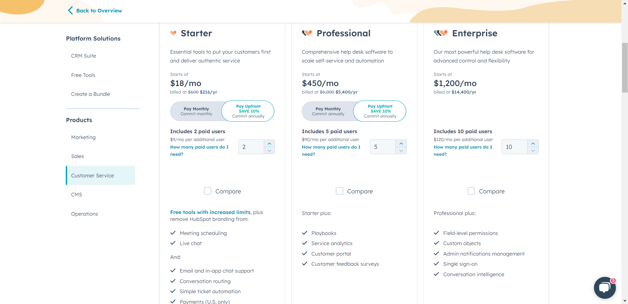Increase Starter paid users with the up arrow
Image resolution: width=628 pixels, height=304 pixels.
pyautogui.click(x=269, y=143)
